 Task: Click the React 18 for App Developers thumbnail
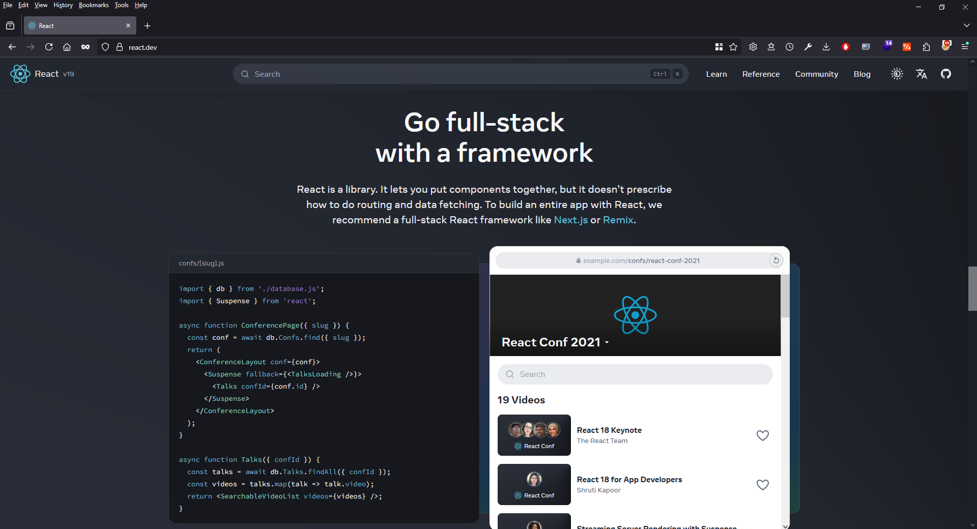tap(534, 484)
